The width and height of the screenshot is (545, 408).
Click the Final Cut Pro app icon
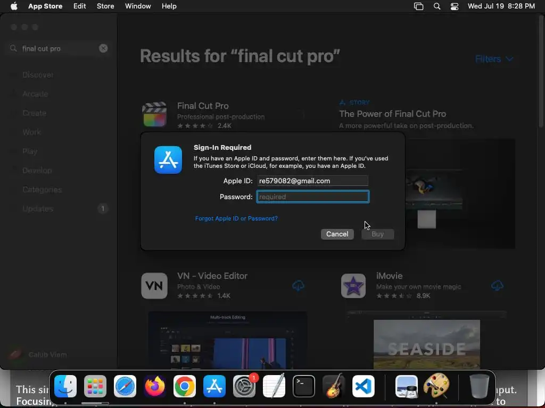click(154, 115)
